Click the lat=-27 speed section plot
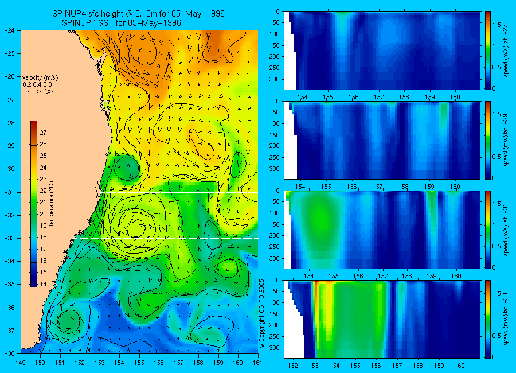516x373 pixels. (382, 50)
